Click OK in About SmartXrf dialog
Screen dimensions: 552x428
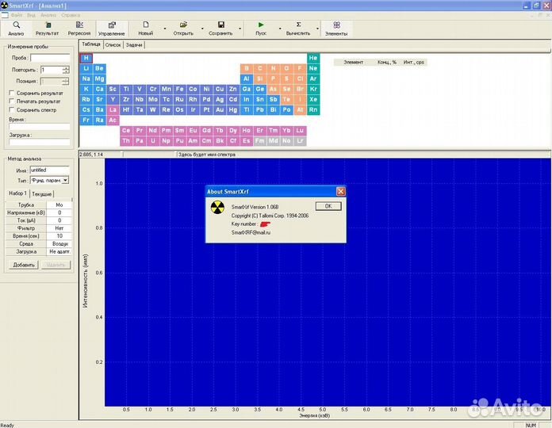328,206
